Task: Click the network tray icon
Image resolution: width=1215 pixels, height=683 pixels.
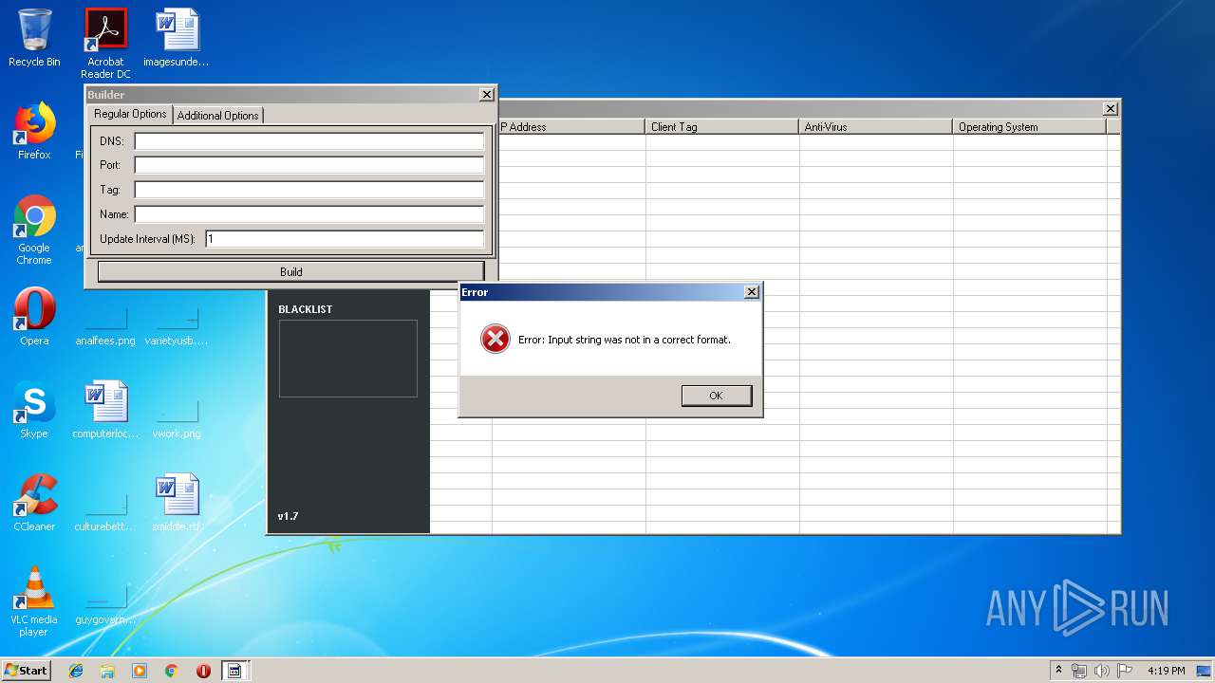Action: (1079, 671)
